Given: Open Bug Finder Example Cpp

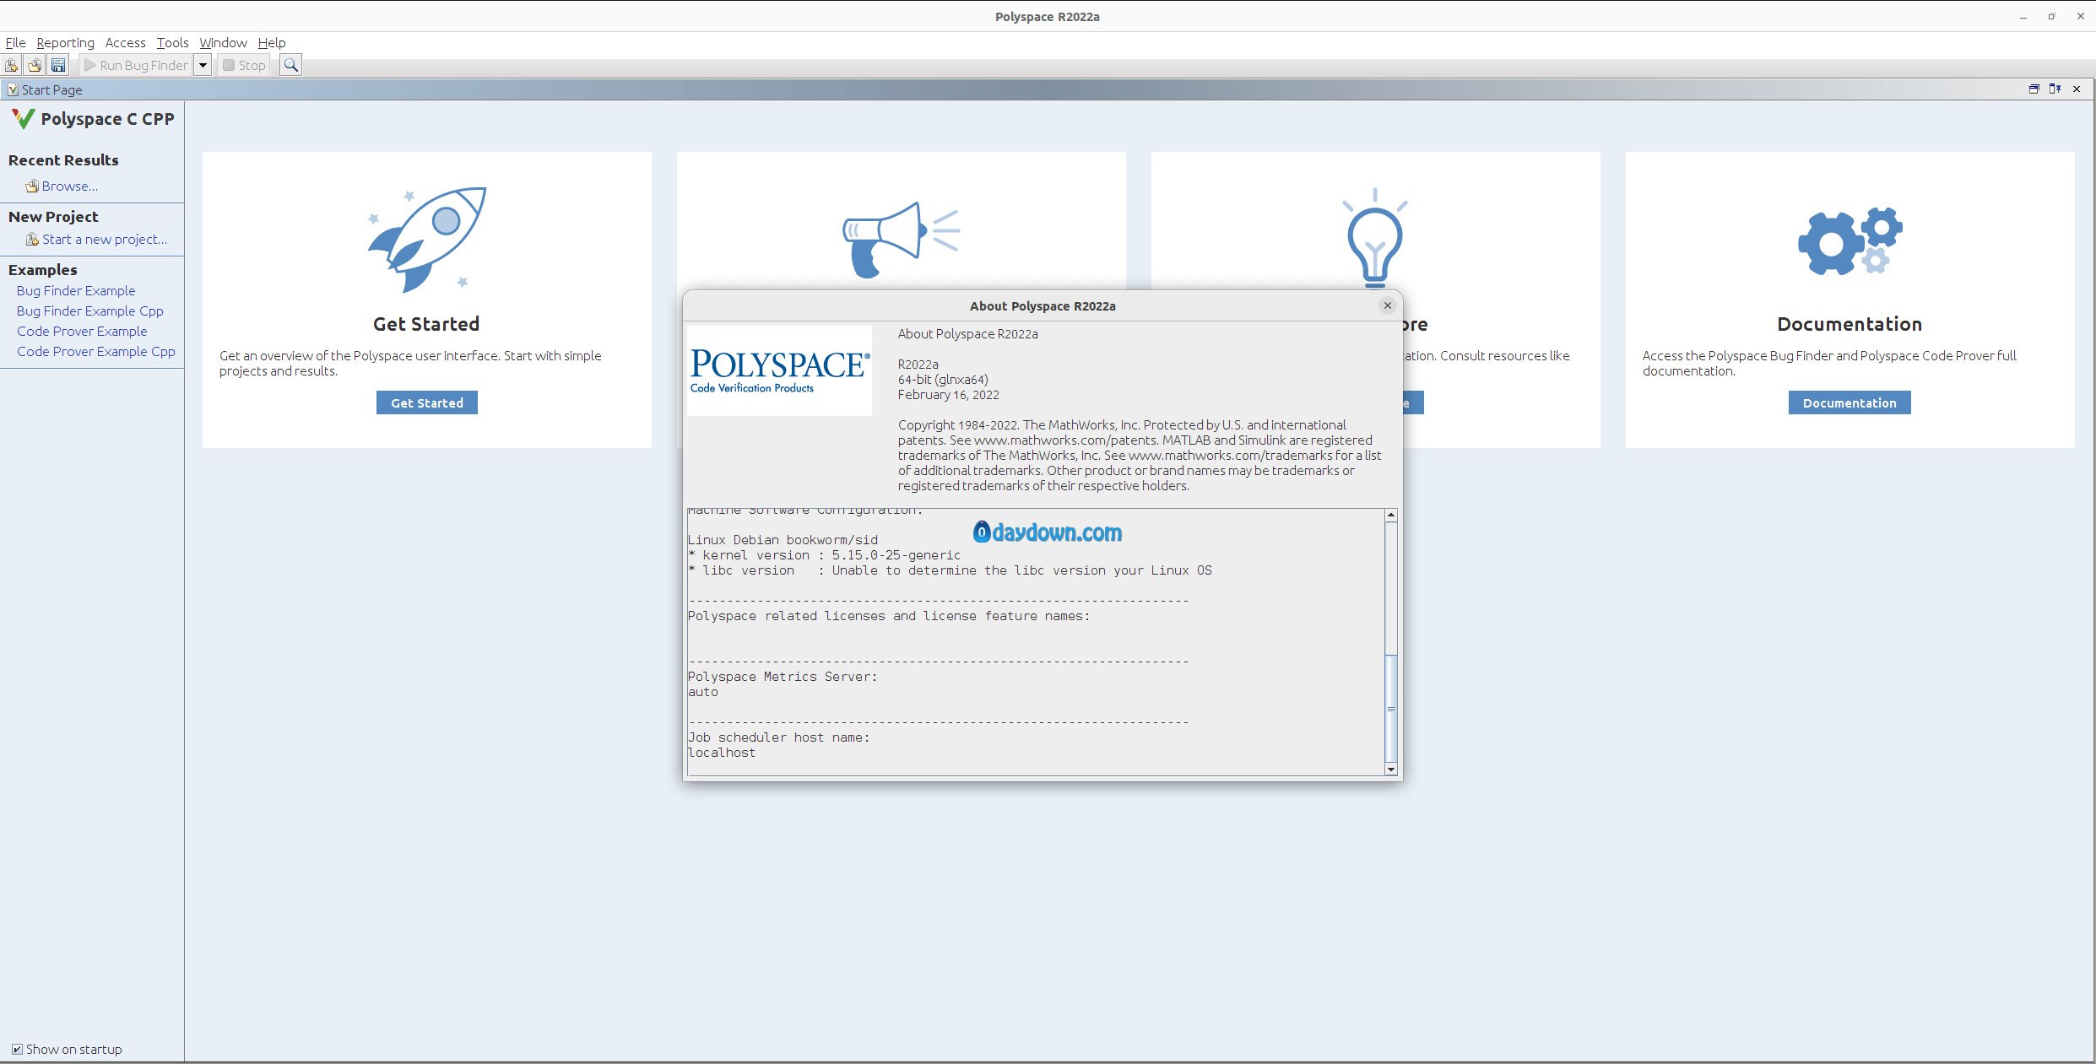Looking at the screenshot, I should coord(90,311).
